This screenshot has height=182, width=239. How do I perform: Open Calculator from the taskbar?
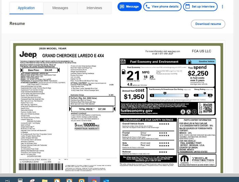click(20, 180)
